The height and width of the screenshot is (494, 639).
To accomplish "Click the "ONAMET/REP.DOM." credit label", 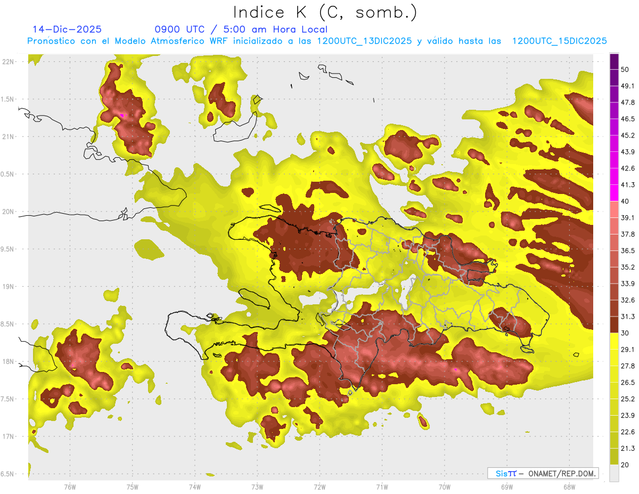I will [562, 473].
